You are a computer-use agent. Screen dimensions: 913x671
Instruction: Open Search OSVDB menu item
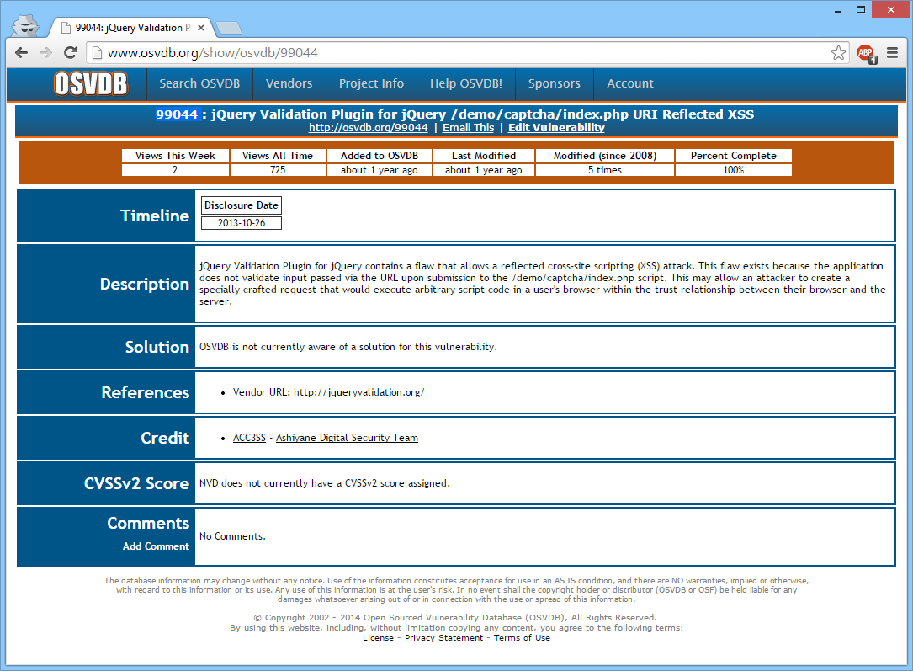[x=199, y=83]
